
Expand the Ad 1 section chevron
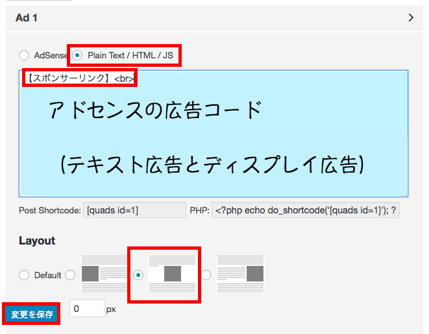click(x=411, y=18)
